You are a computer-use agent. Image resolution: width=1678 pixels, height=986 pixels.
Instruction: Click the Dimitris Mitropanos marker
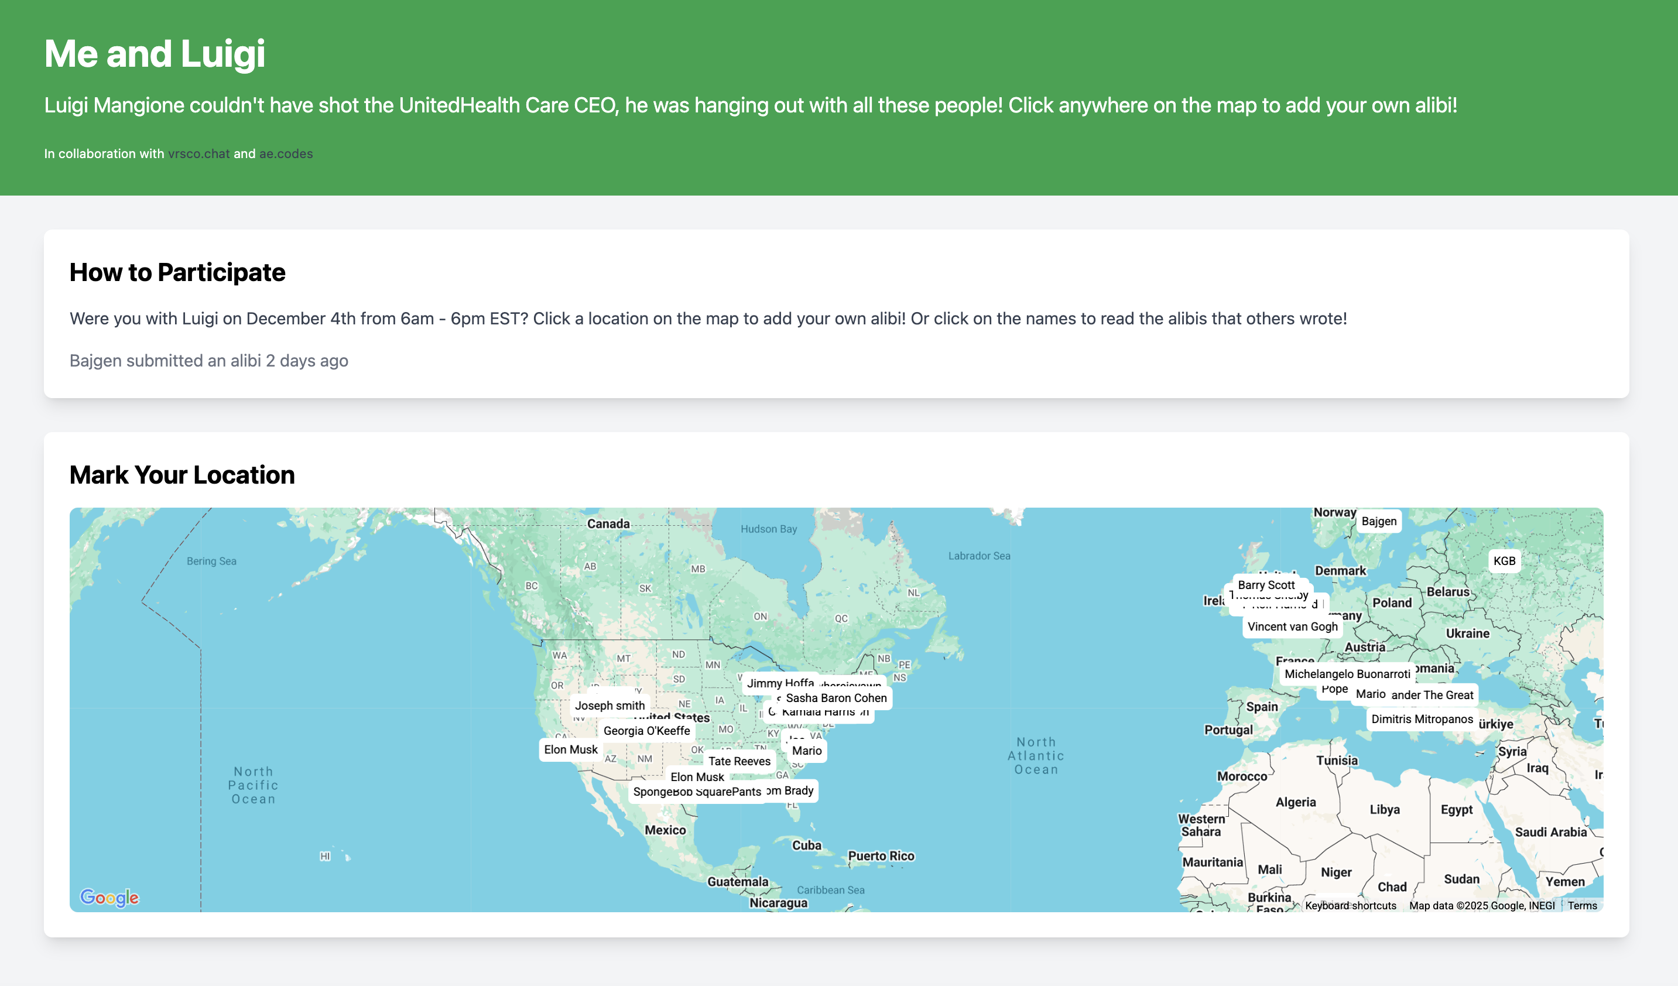click(x=1422, y=719)
